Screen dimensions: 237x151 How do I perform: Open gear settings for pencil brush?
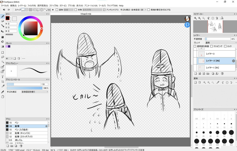[46, 126]
